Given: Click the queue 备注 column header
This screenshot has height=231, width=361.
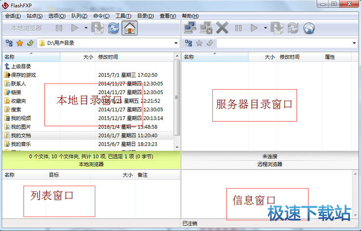Looking at the screenshot, I should (x=157, y=175).
